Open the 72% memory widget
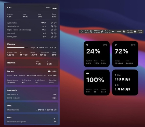 pyautogui.click(x=125, y=54)
